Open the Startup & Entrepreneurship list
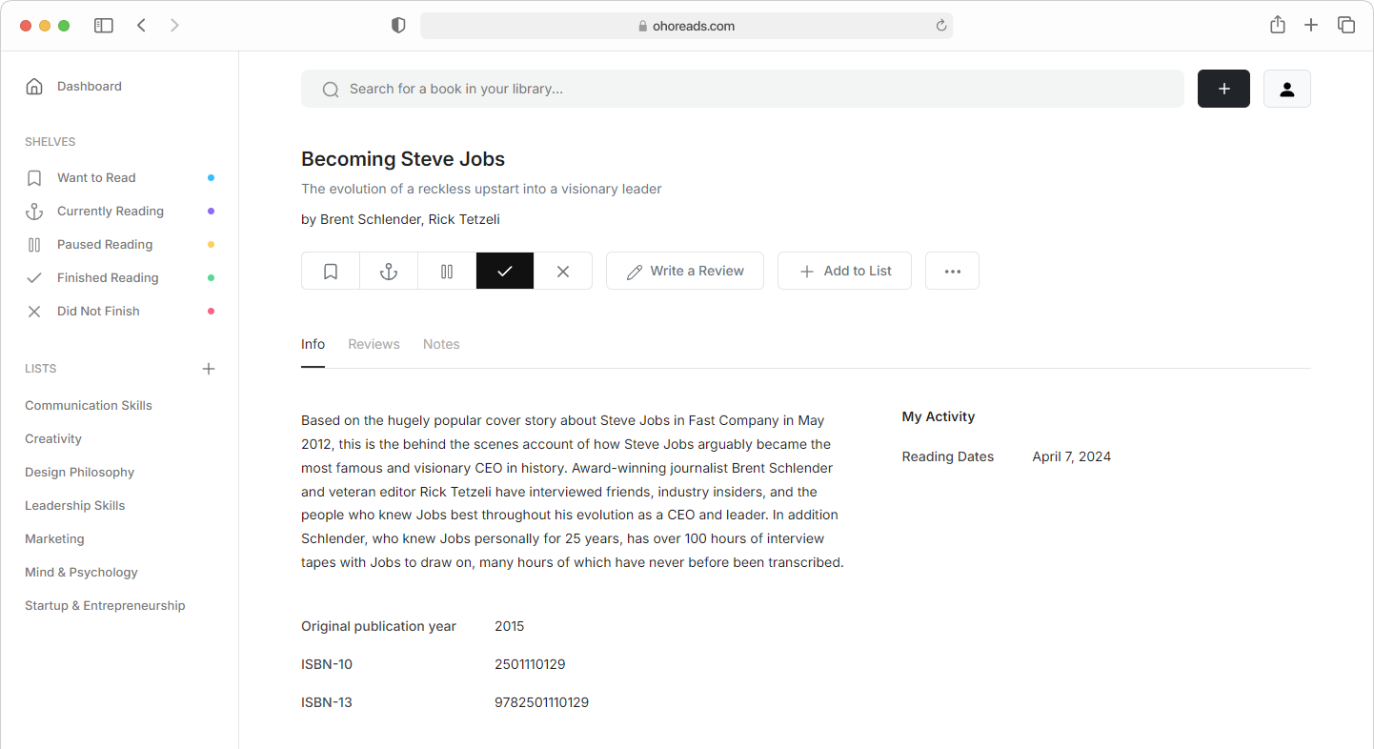The image size is (1374, 749). pyautogui.click(x=105, y=606)
